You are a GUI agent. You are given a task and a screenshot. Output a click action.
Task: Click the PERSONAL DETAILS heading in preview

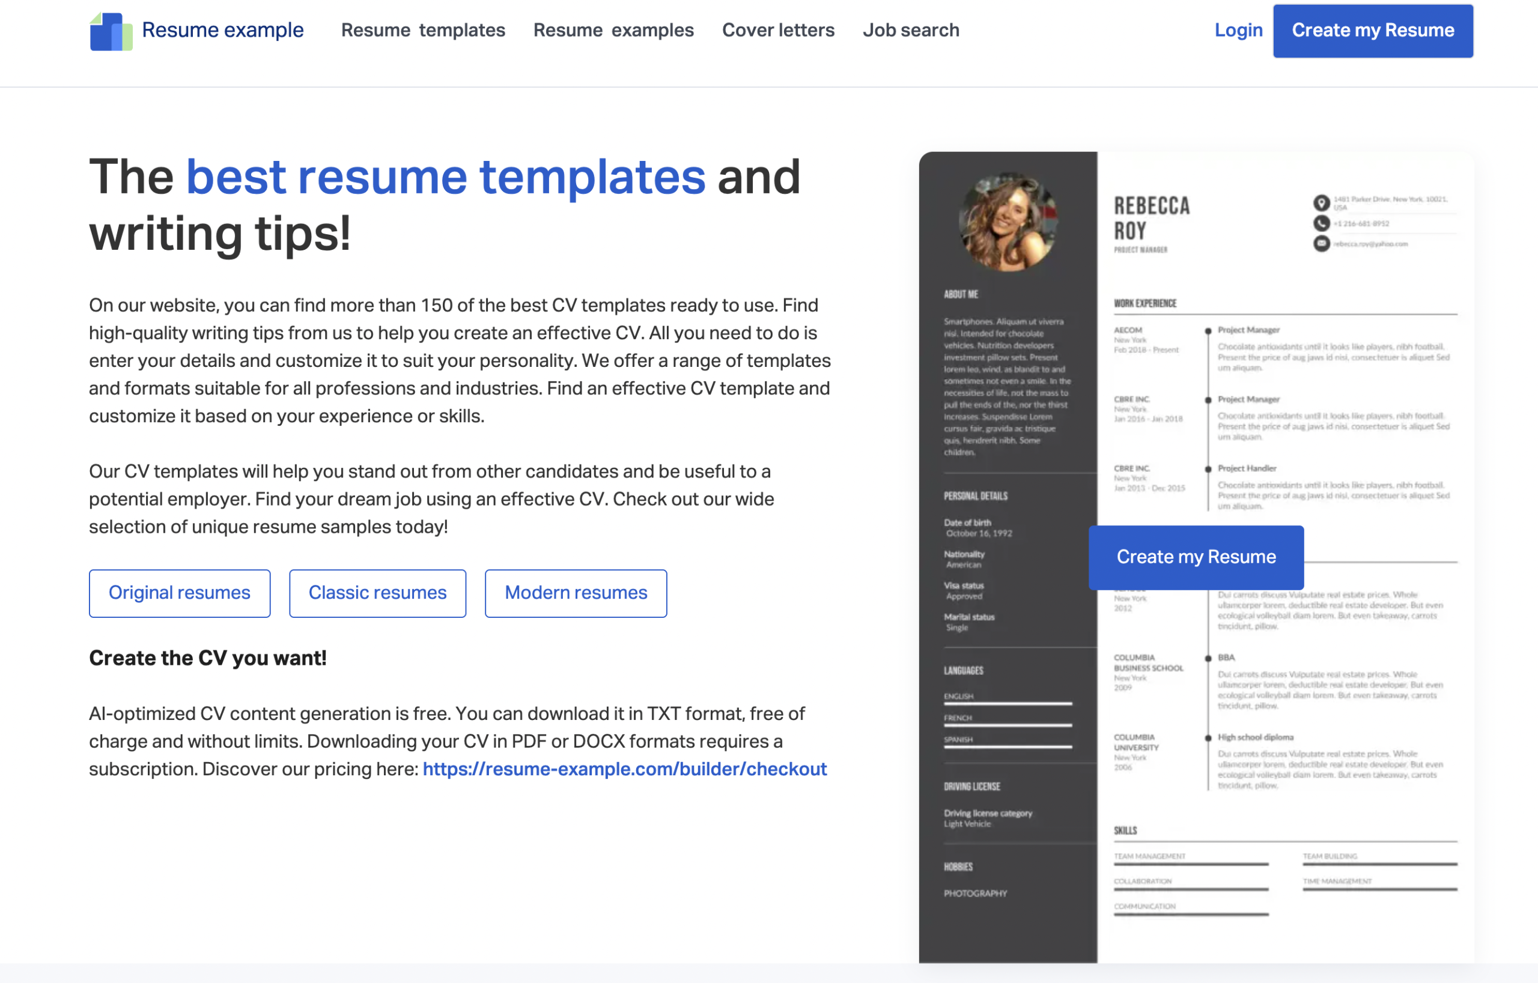click(x=976, y=497)
